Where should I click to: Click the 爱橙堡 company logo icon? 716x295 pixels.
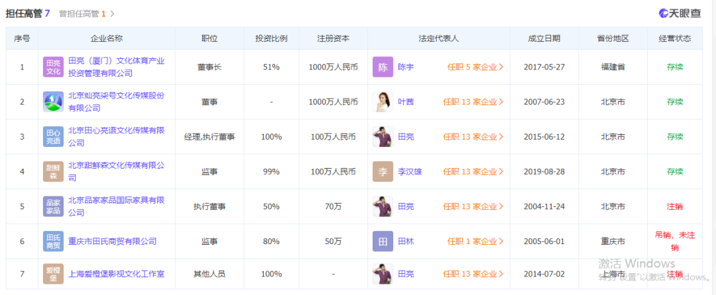tap(53, 274)
